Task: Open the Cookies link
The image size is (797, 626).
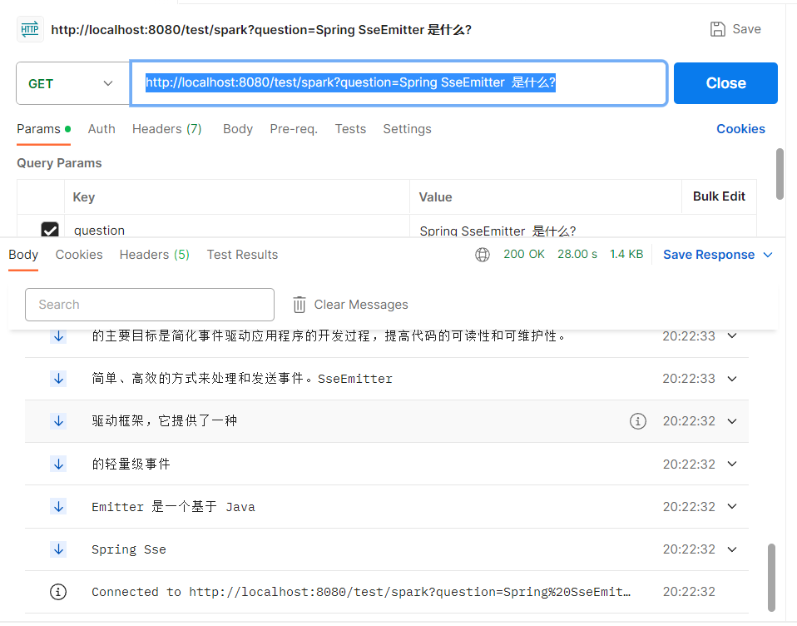Action: [x=740, y=129]
